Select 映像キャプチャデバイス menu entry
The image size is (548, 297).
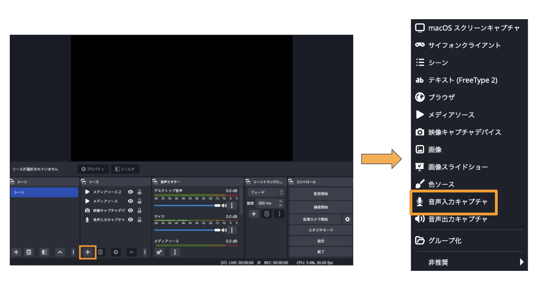coord(469,132)
